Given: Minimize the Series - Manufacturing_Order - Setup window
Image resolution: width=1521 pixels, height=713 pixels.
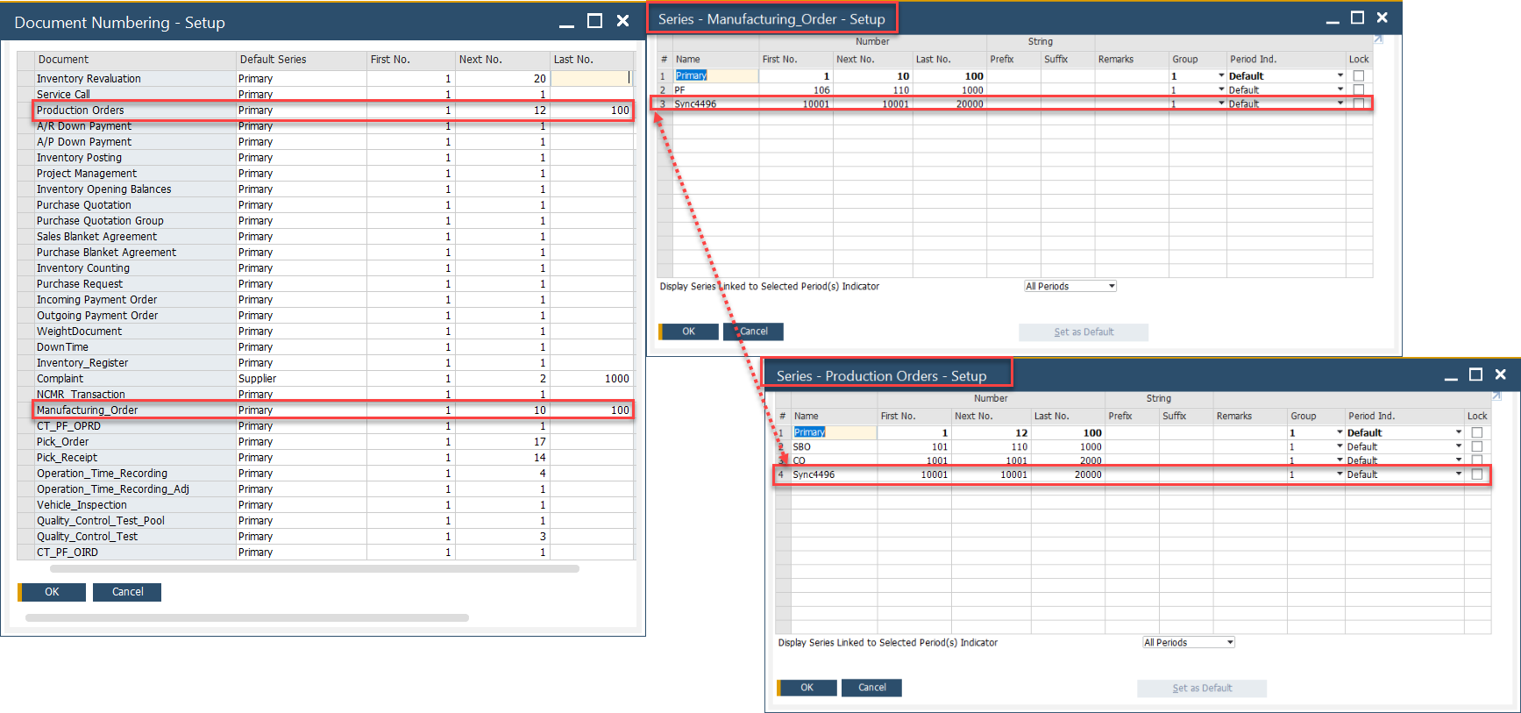Looking at the screenshot, I should tap(1333, 19).
